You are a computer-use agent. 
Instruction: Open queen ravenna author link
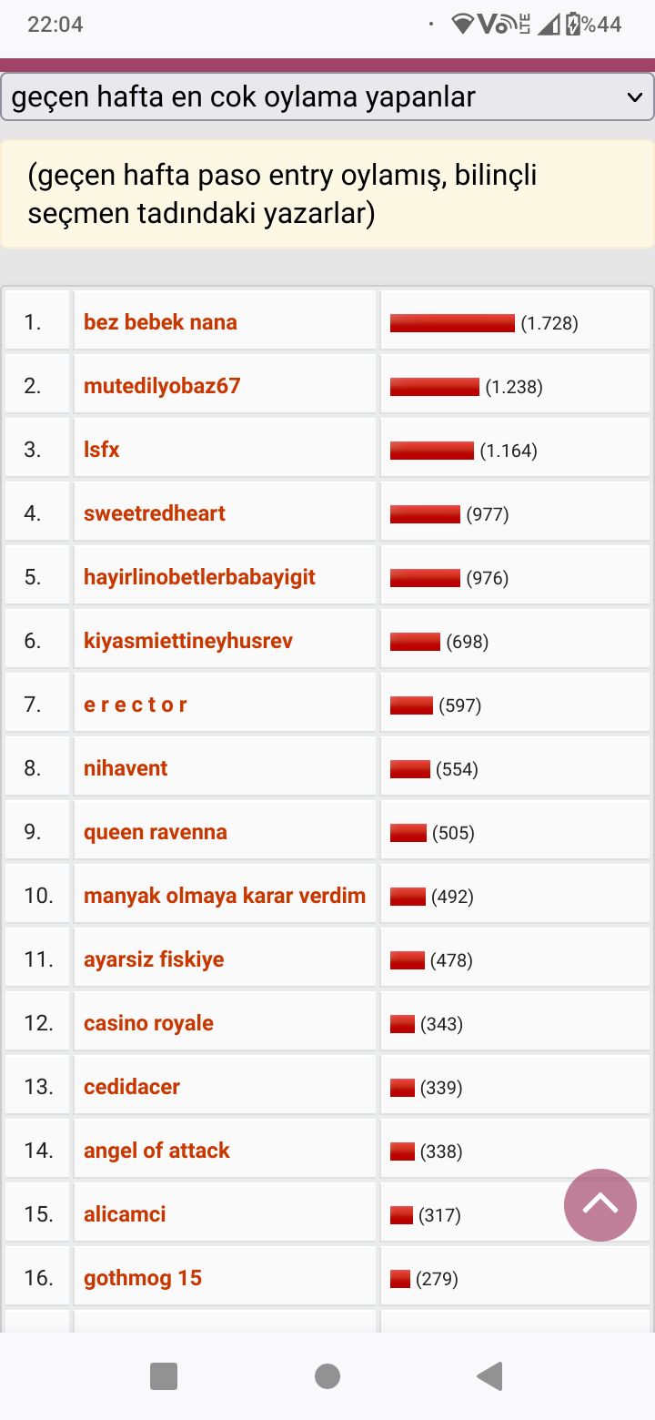pos(156,832)
